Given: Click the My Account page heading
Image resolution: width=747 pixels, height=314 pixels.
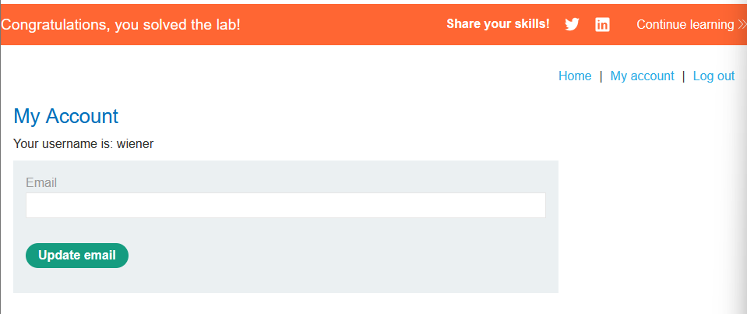Looking at the screenshot, I should [65, 116].
